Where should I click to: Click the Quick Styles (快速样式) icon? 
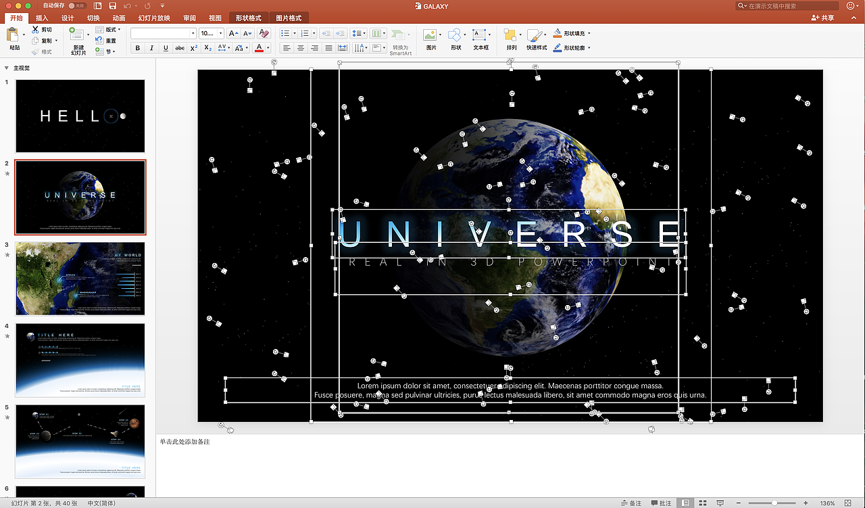pyautogui.click(x=535, y=34)
